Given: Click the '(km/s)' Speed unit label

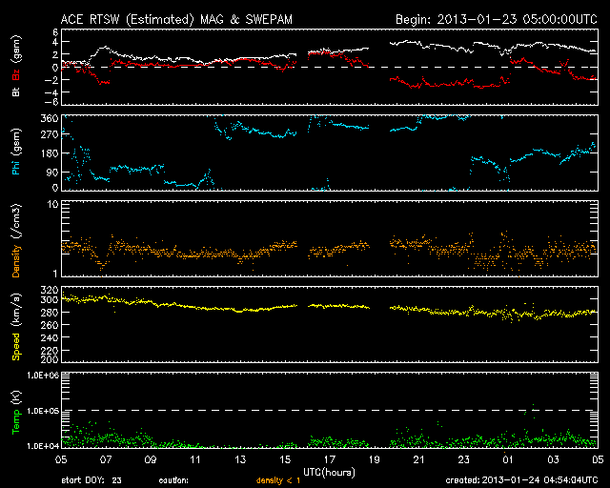Looking at the screenshot, I should 16,310.
